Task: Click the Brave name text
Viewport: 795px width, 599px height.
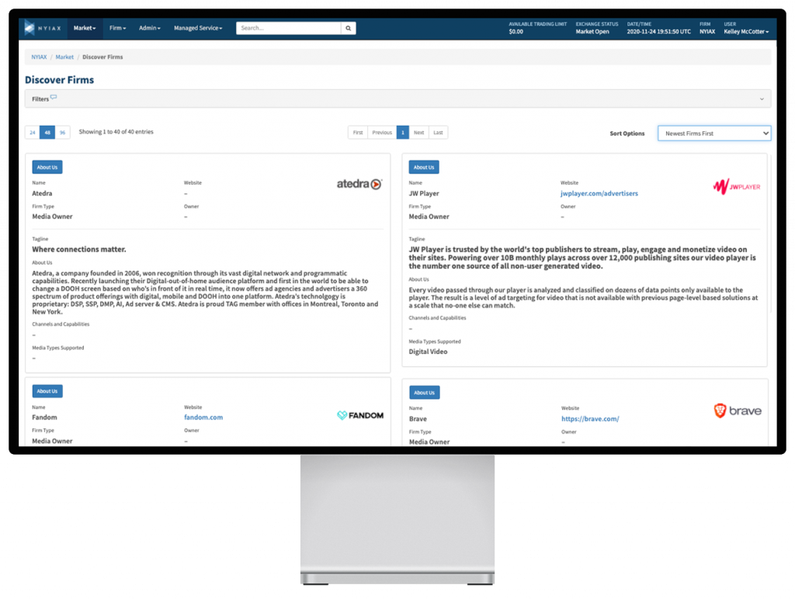Action: (x=418, y=418)
